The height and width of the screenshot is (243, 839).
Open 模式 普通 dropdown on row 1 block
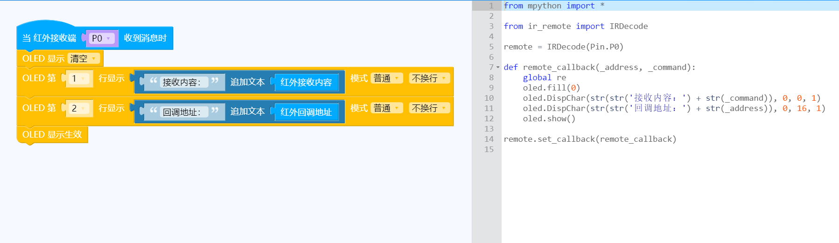coord(387,78)
